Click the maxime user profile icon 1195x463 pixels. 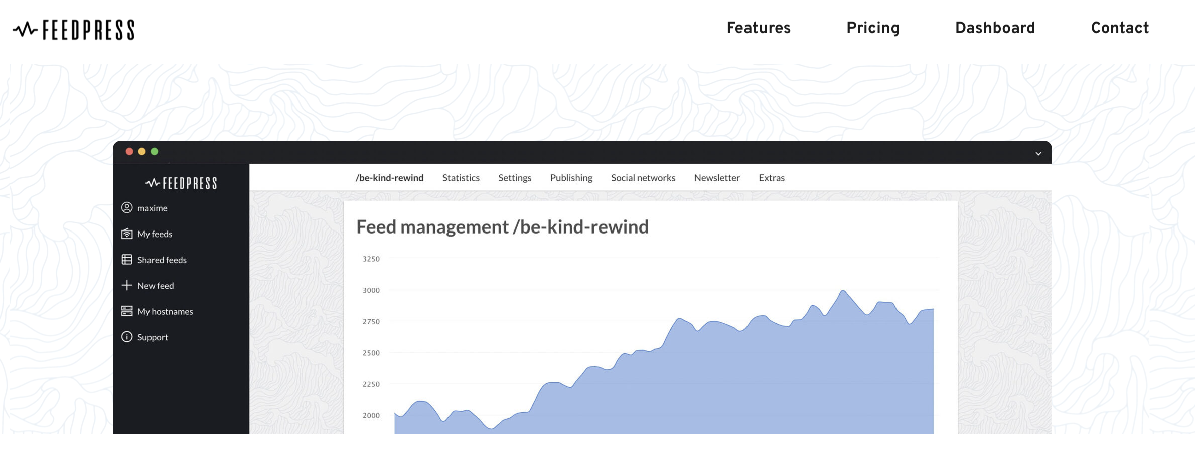pyautogui.click(x=127, y=207)
